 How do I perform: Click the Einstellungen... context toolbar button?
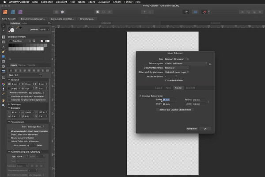87,19
